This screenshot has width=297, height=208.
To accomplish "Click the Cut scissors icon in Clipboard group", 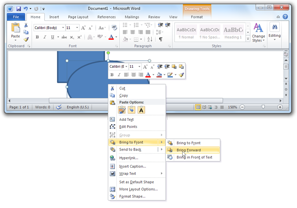I will (26, 25).
